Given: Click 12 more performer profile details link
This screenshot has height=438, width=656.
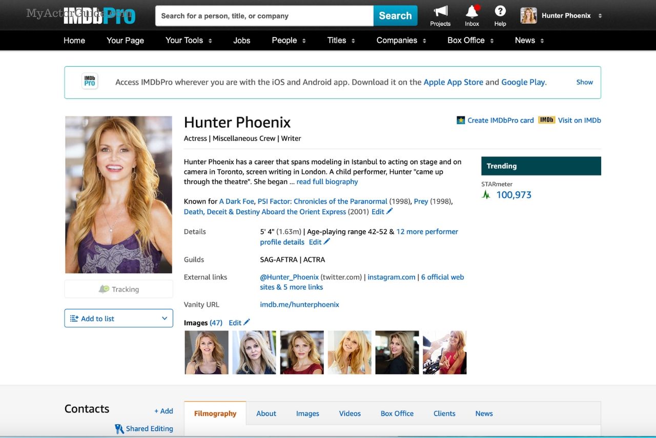Looking at the screenshot, I should pos(359,236).
